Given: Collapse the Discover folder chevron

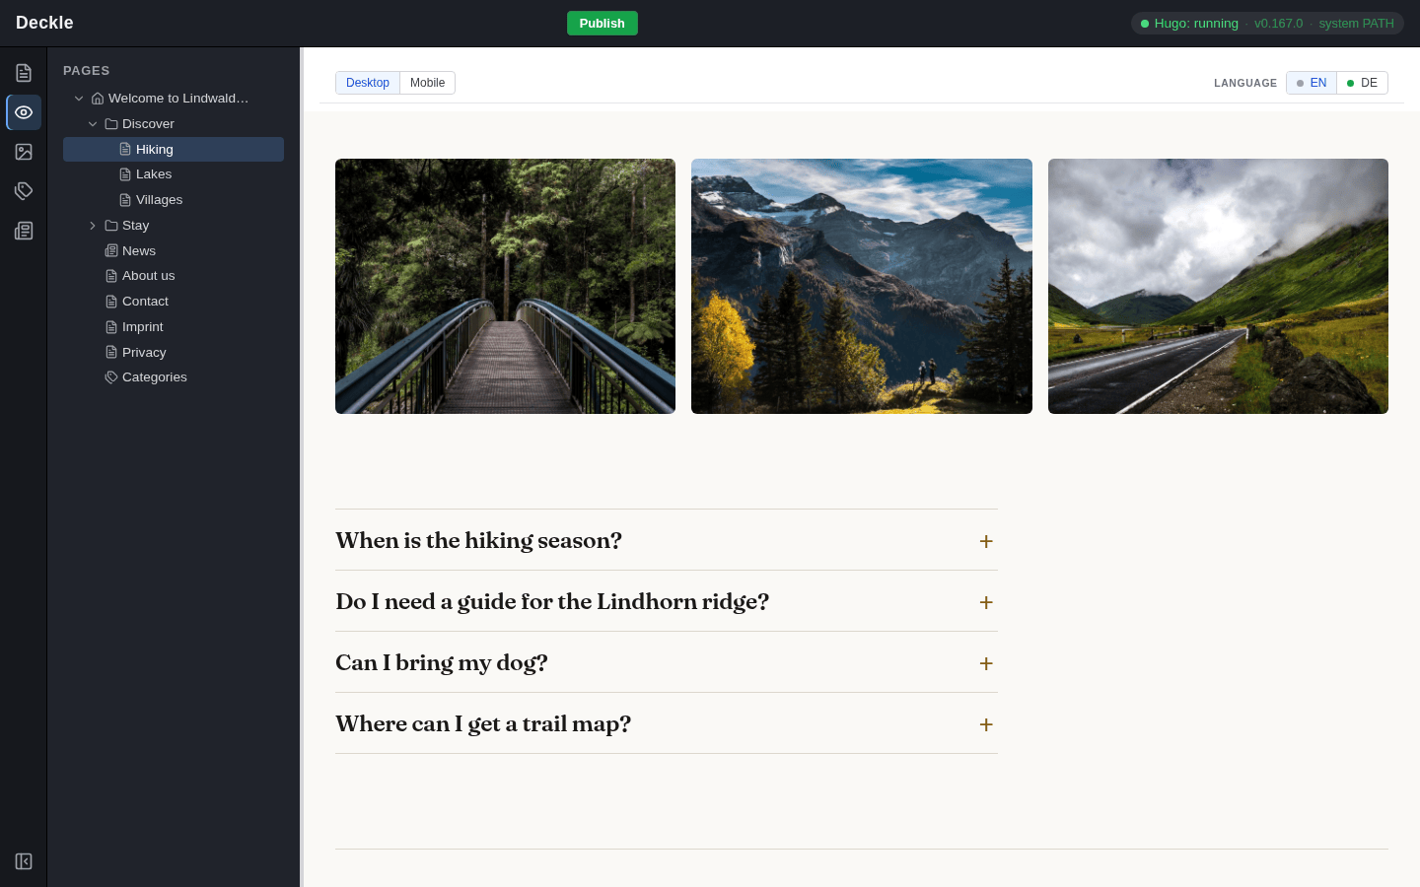Looking at the screenshot, I should click(93, 124).
